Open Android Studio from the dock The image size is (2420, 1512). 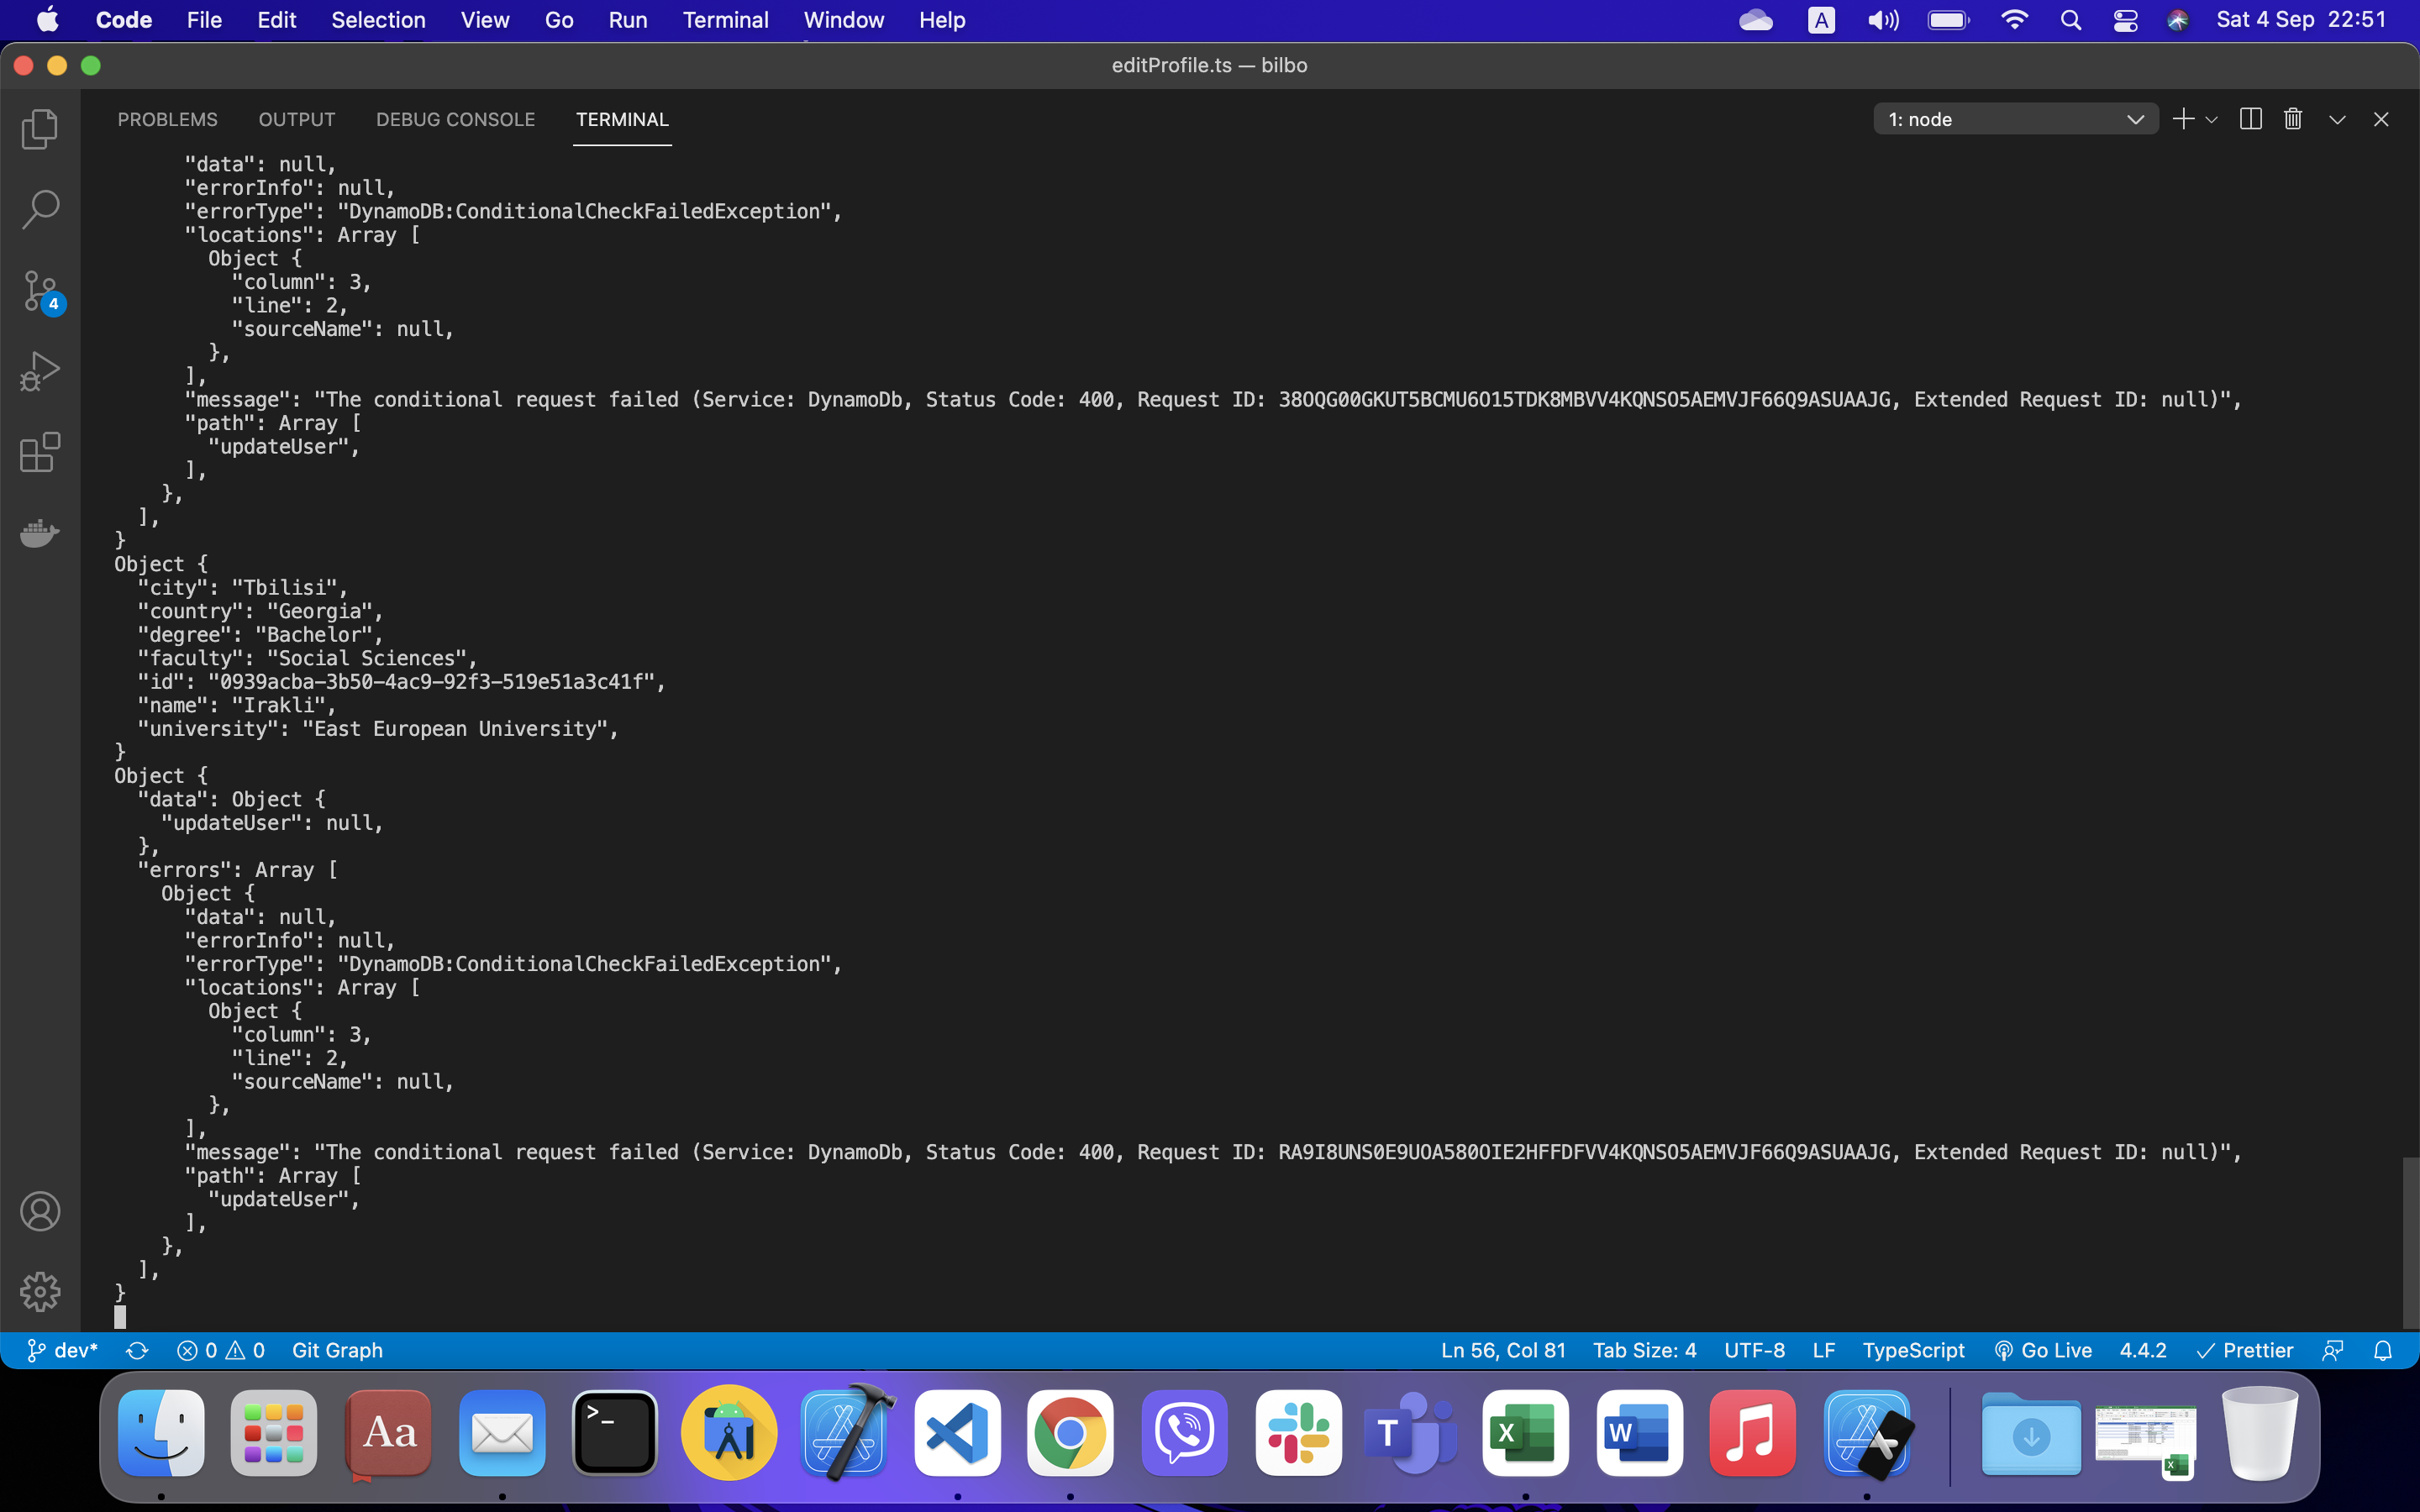pyautogui.click(x=729, y=1433)
